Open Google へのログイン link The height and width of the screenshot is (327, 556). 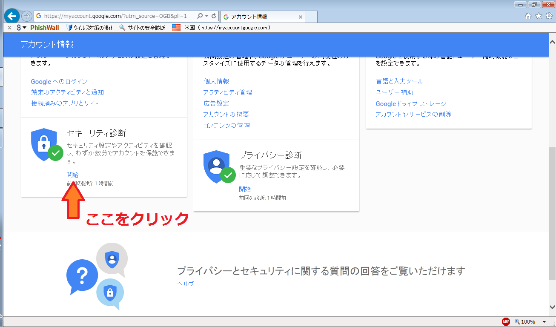tap(59, 81)
